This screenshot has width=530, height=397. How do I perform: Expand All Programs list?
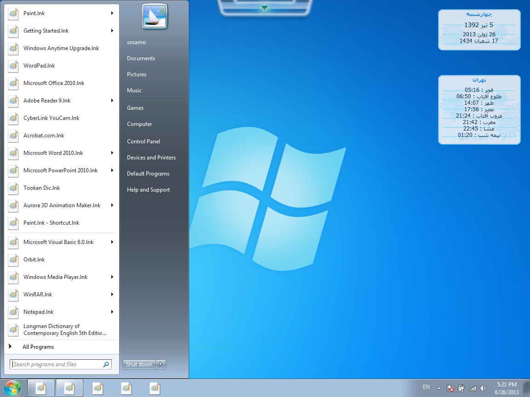38,347
